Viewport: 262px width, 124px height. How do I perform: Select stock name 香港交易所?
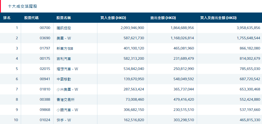point(66,100)
